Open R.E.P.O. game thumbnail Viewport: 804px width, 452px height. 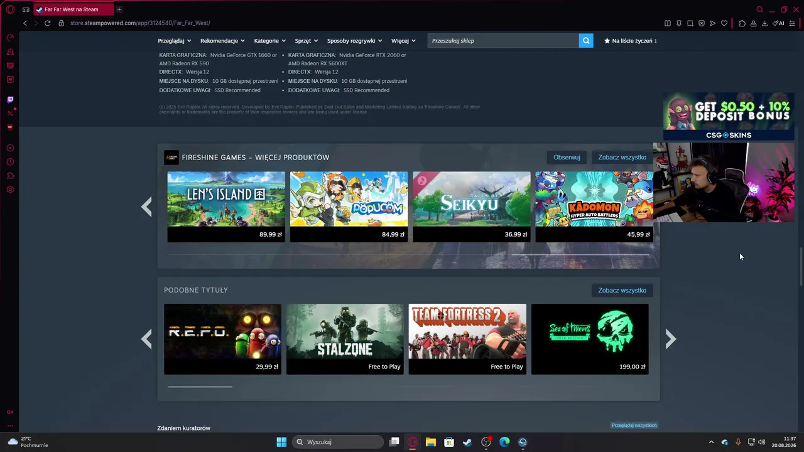(x=222, y=339)
